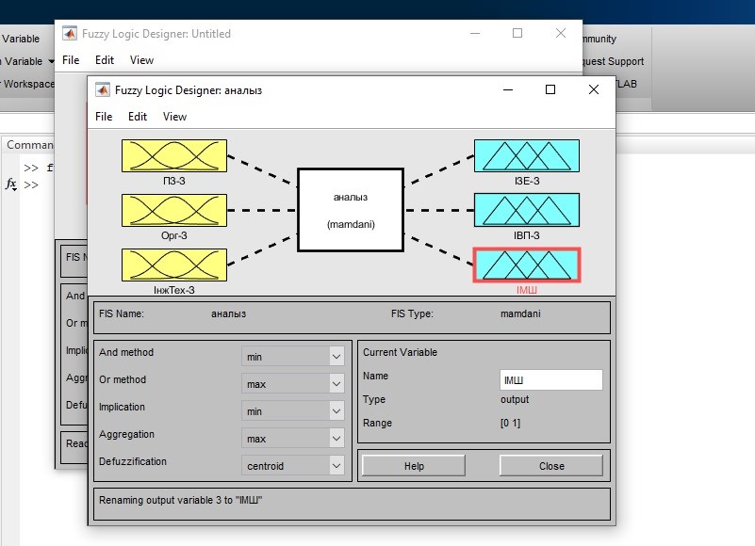The image size is (755, 546).
Task: Open File menu in Untitled window
Action: [71, 60]
